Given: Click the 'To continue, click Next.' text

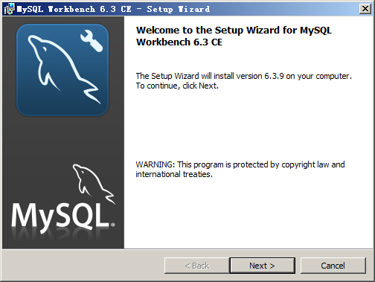Looking at the screenshot, I should coord(177,86).
